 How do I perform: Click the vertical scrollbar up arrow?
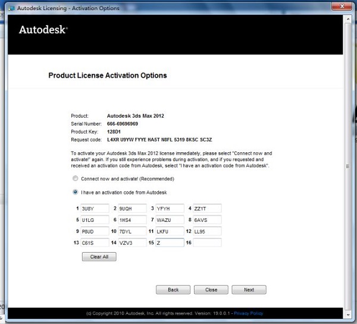pos(347,20)
